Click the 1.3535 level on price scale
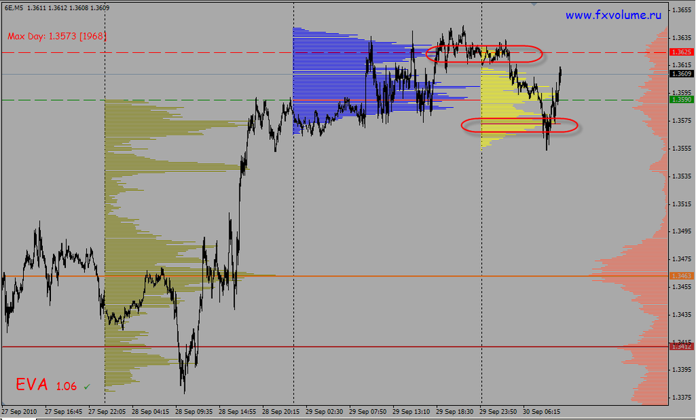 [681, 176]
